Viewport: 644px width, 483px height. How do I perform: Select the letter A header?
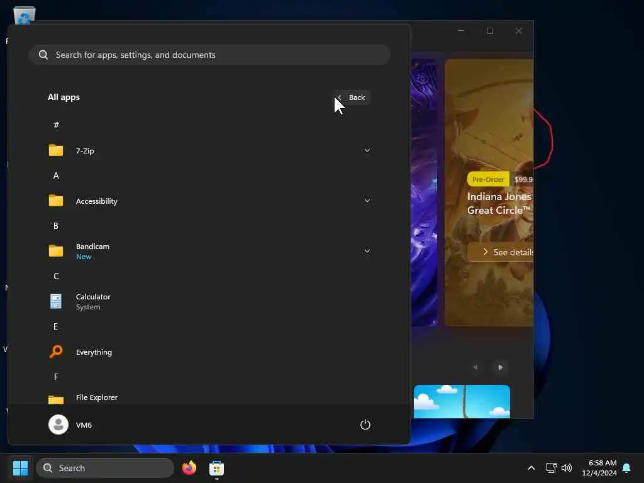tap(56, 176)
